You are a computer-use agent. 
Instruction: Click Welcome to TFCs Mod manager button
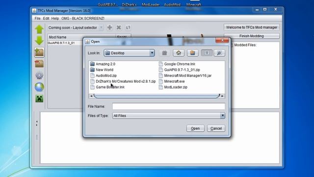point(252,28)
